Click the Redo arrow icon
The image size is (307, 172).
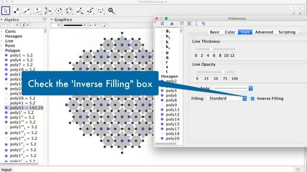[300, 8]
